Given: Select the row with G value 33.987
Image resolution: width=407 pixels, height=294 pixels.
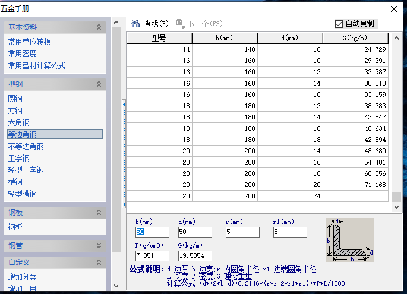Looking at the screenshot, I should point(257,72).
